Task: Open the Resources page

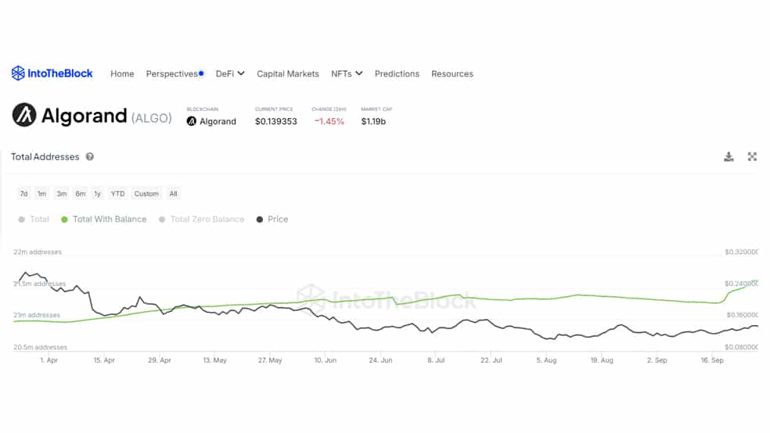Action: (x=452, y=73)
